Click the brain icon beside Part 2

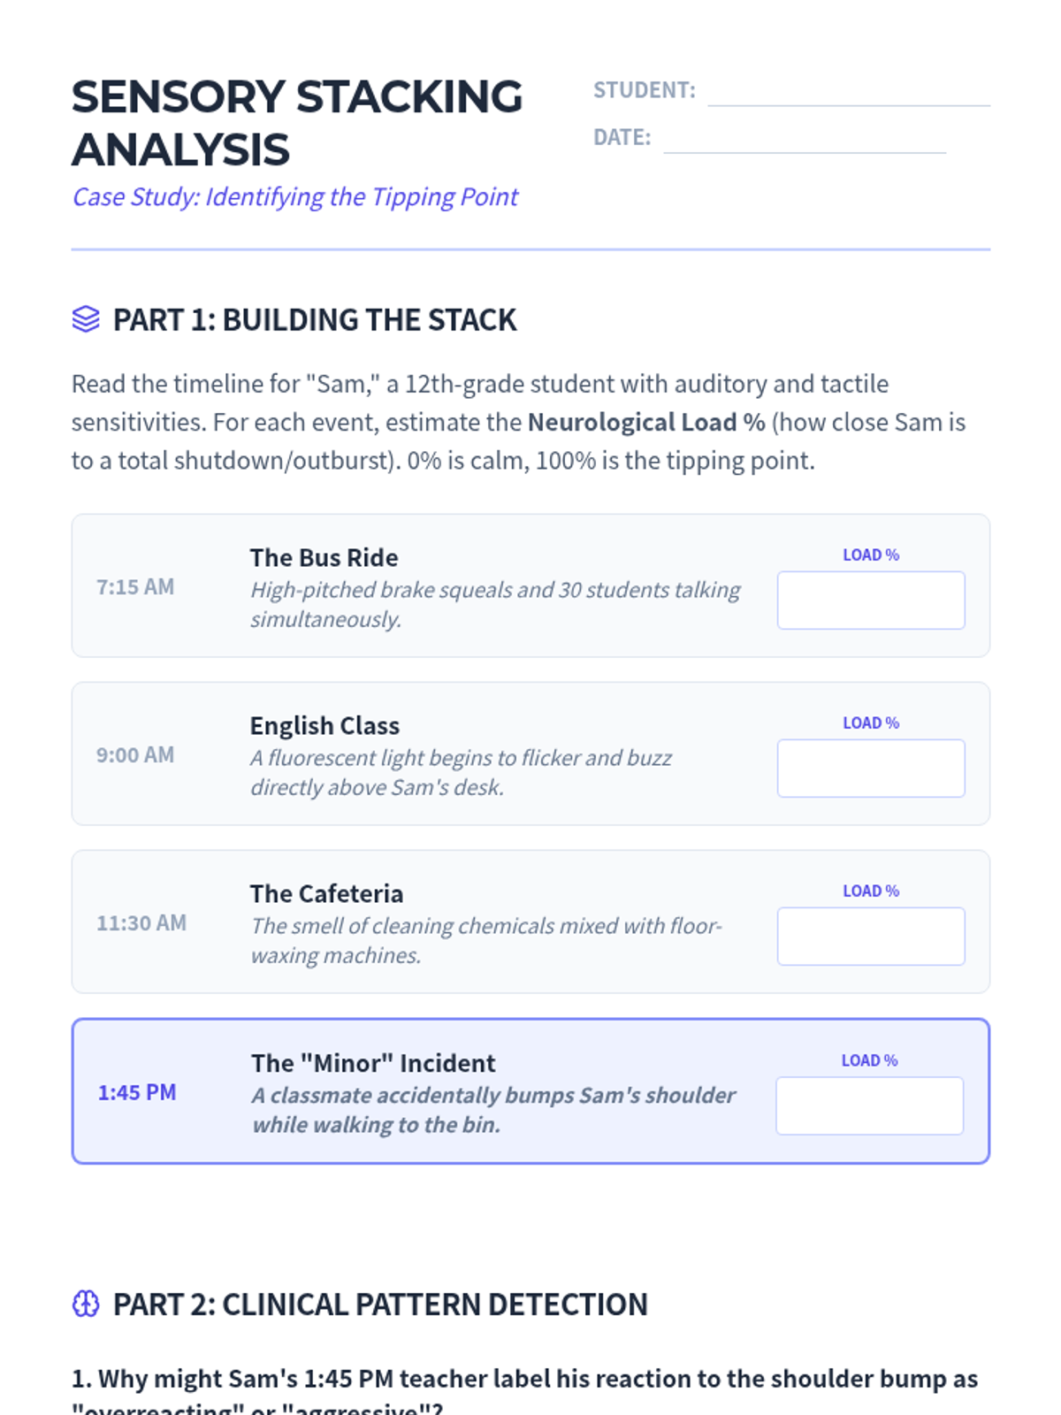tap(86, 1304)
